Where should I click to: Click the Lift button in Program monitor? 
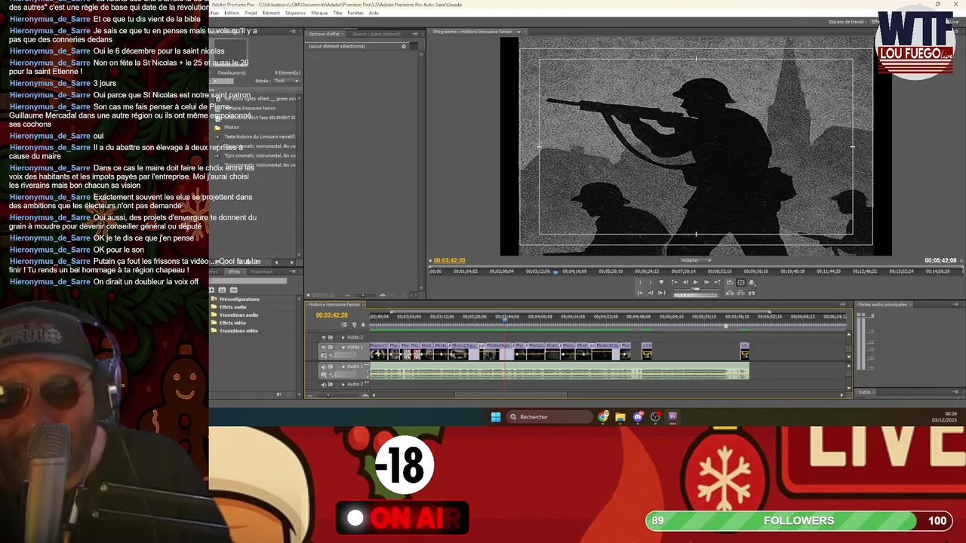click(730, 293)
